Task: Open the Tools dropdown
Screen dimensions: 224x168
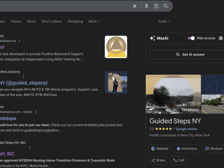Action: (164, 22)
